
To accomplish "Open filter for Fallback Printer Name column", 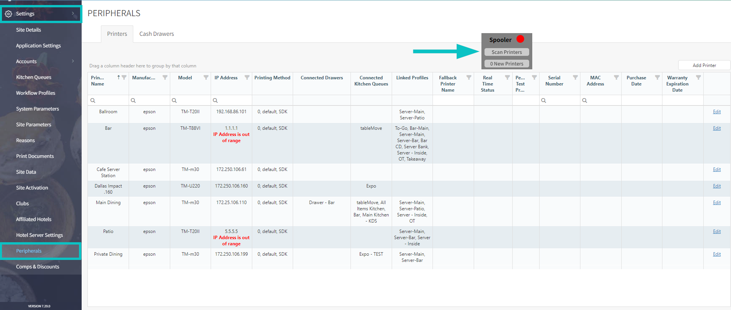I will coord(469,77).
